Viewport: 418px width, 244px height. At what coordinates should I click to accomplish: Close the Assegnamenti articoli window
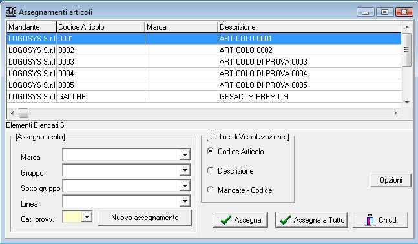pyautogui.click(x=404, y=12)
